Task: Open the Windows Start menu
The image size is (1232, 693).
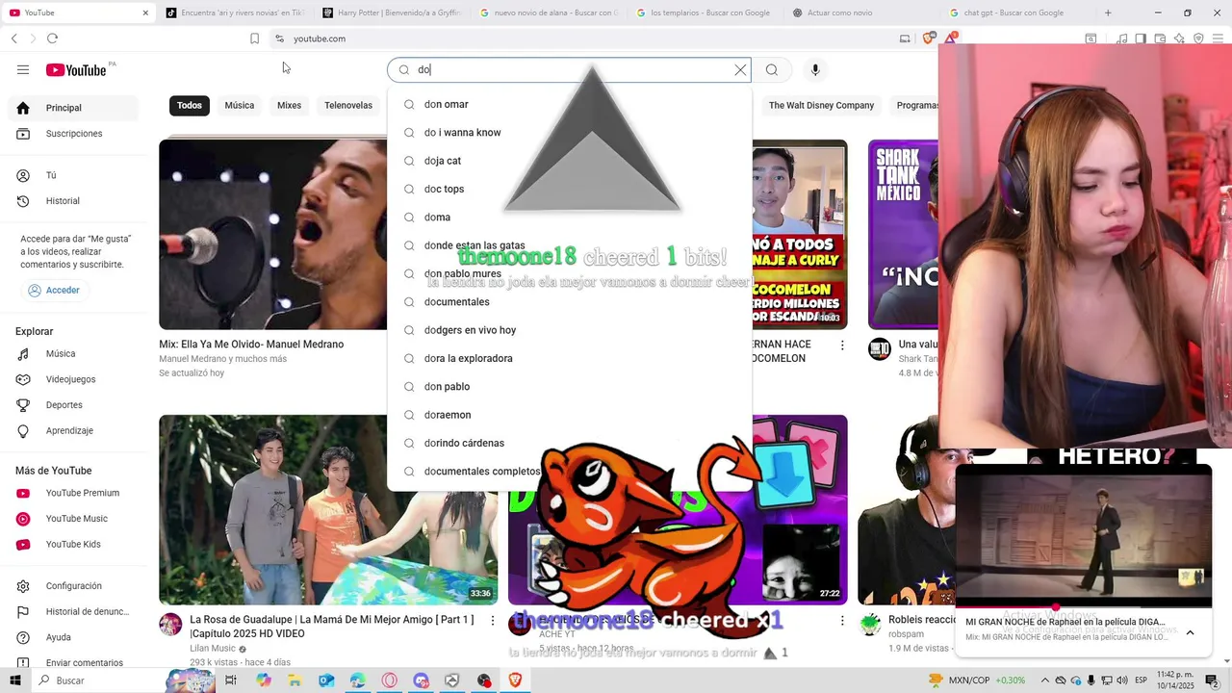Action: click(17, 680)
